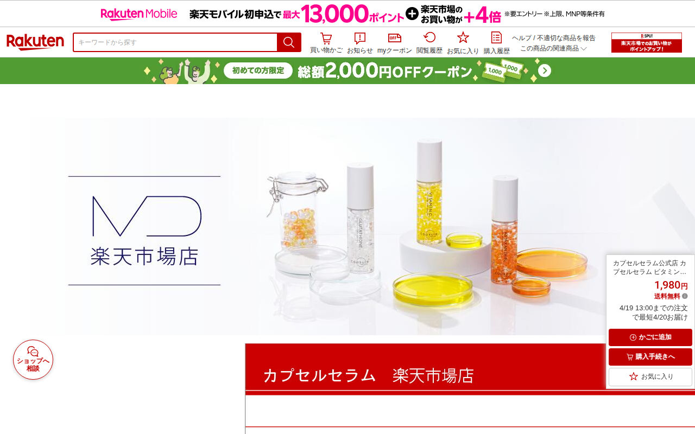
Task: Open the shopping cart icon
Action: click(326, 43)
